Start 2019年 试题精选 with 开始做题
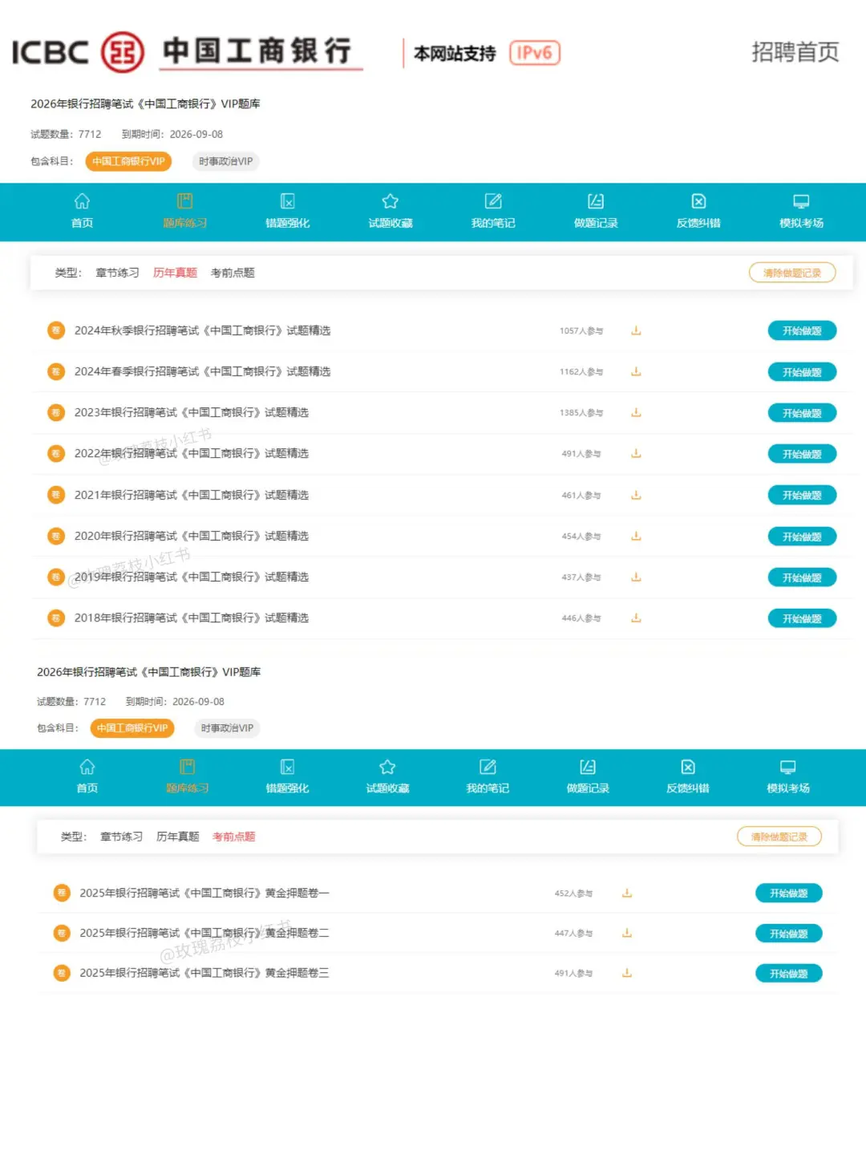This screenshot has width=866, height=1155. (802, 577)
